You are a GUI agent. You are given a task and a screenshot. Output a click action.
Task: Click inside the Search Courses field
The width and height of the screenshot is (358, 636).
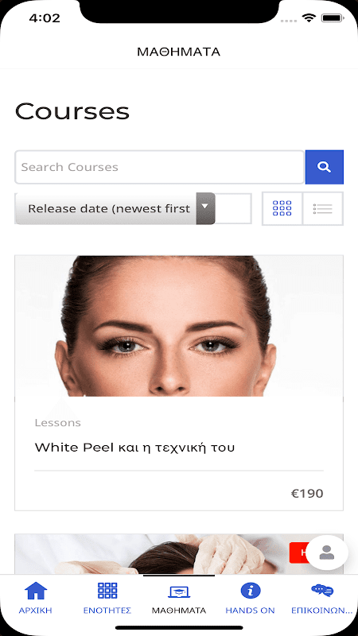pos(160,167)
